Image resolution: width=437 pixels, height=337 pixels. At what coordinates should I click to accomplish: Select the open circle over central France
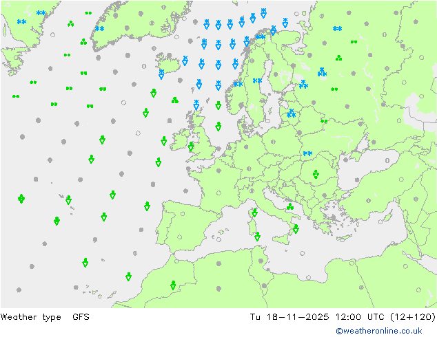[218, 193]
